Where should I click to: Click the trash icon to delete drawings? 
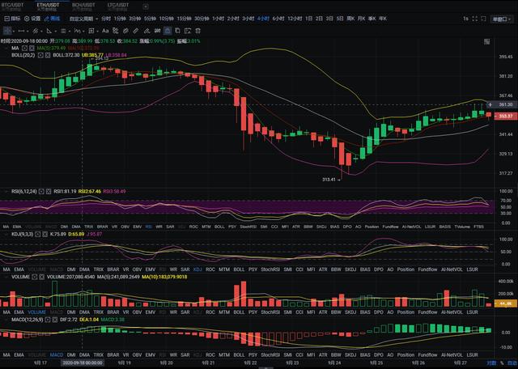(197, 31)
